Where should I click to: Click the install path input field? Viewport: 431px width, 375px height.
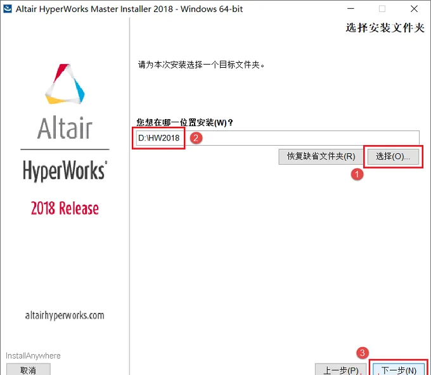(278, 138)
